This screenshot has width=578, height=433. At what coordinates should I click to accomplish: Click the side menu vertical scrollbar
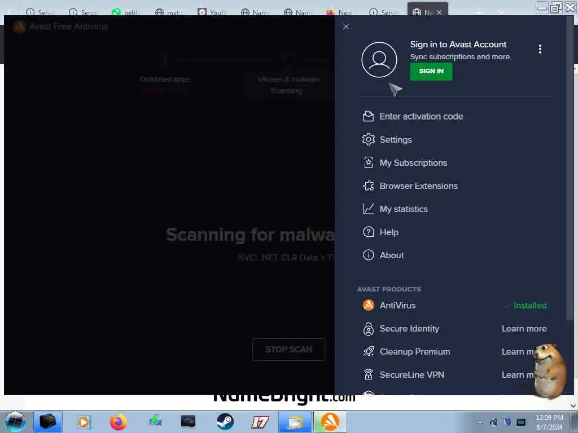click(x=570, y=168)
